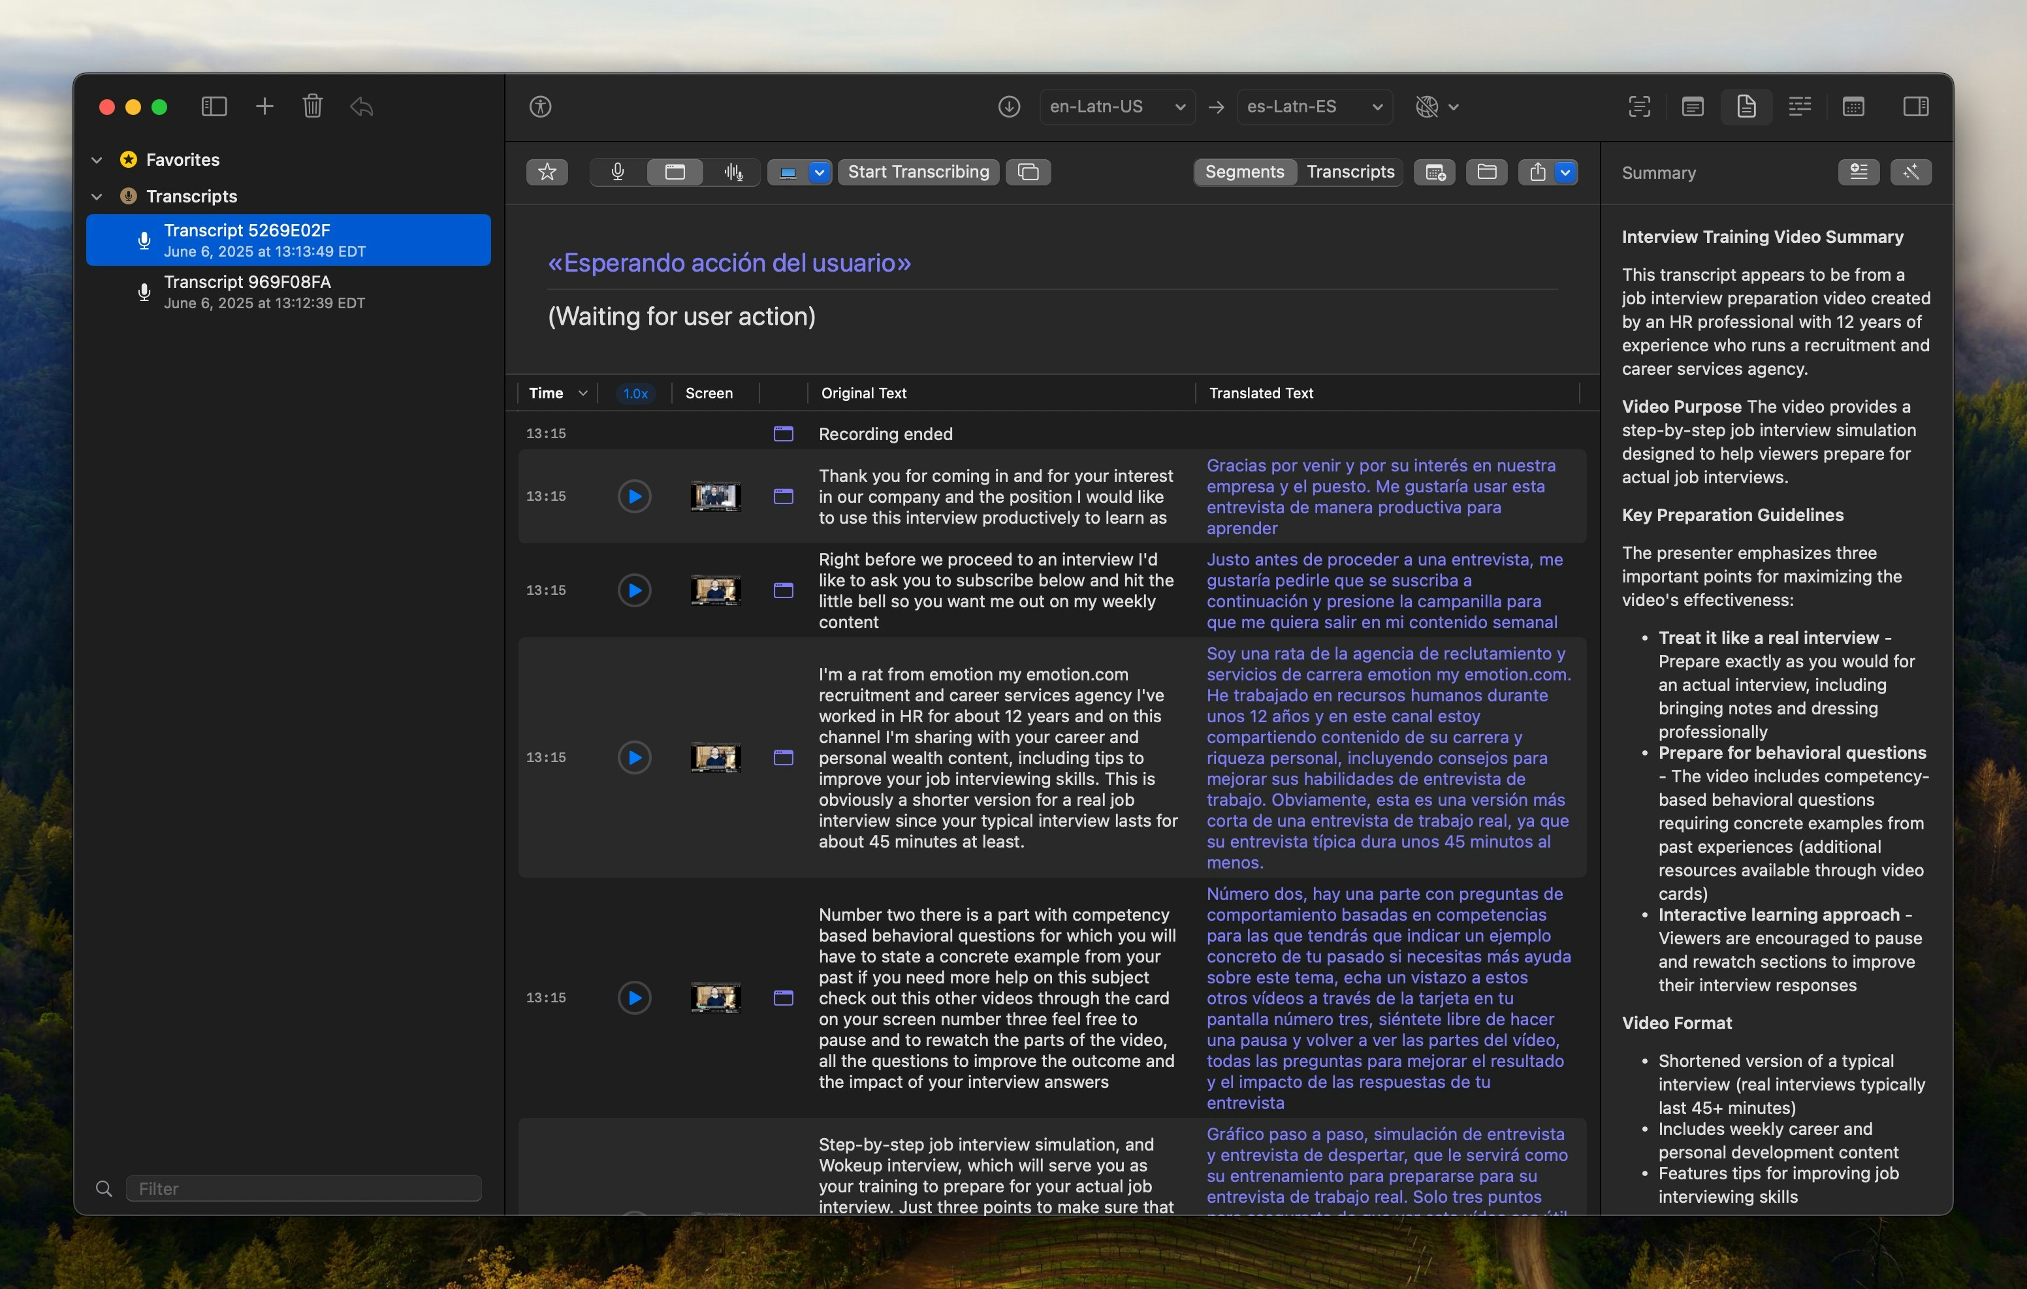Click the sidebar Filter search field
This screenshot has width=2027, height=1289.
tap(303, 1188)
